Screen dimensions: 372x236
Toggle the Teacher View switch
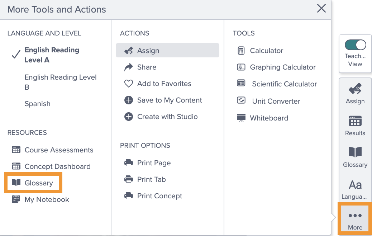[x=355, y=45]
